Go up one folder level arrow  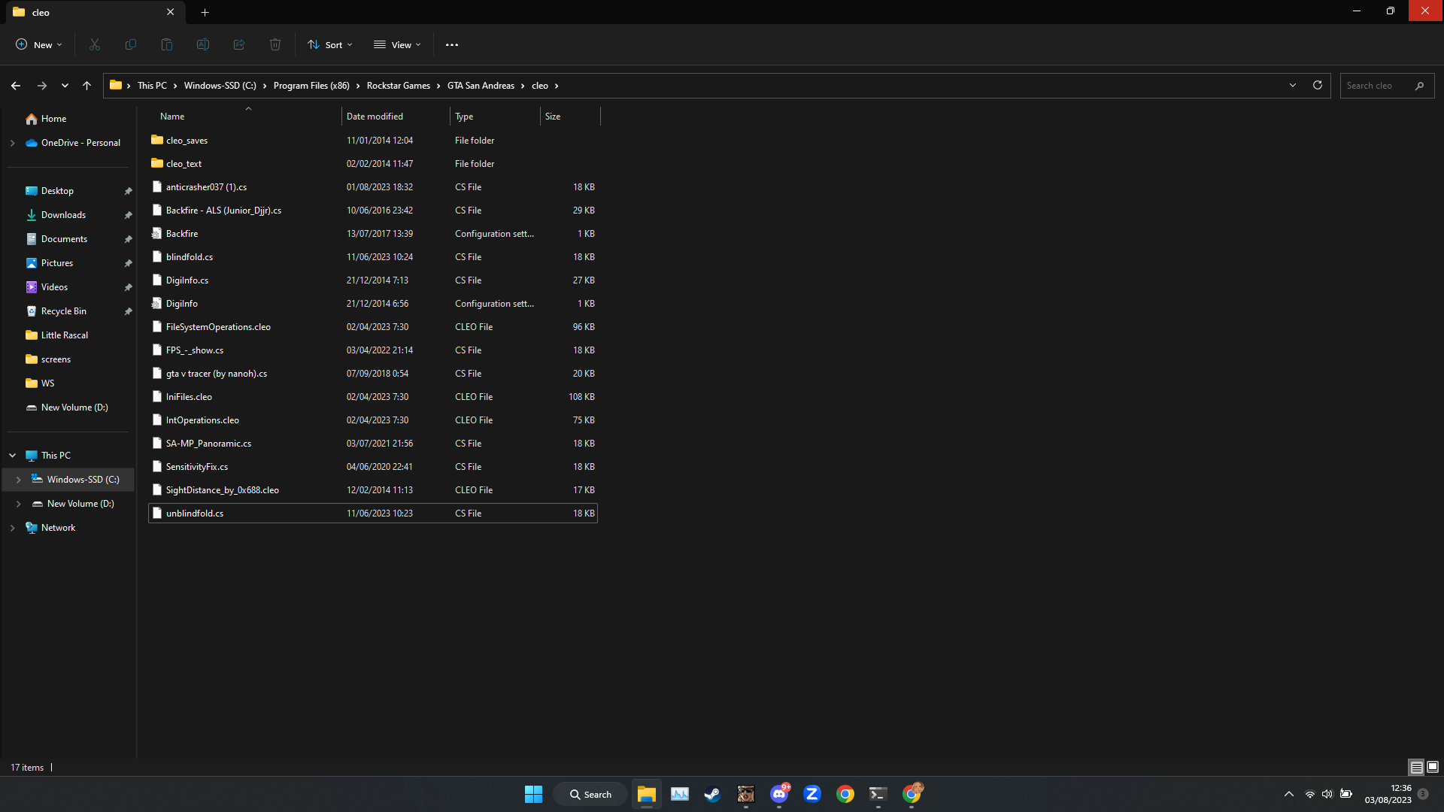(x=87, y=86)
